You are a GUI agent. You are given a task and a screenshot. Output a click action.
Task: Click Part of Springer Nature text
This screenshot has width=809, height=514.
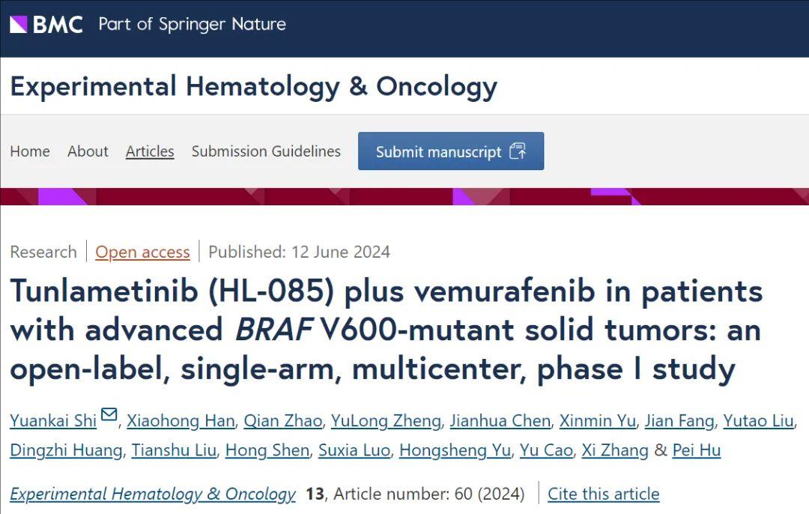(192, 24)
